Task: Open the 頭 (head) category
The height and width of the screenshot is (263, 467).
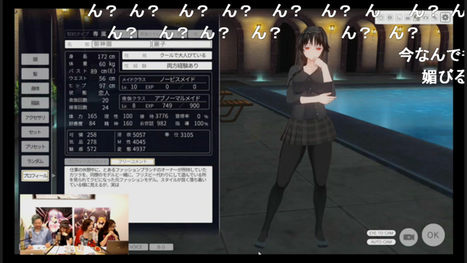Action: click(x=35, y=59)
